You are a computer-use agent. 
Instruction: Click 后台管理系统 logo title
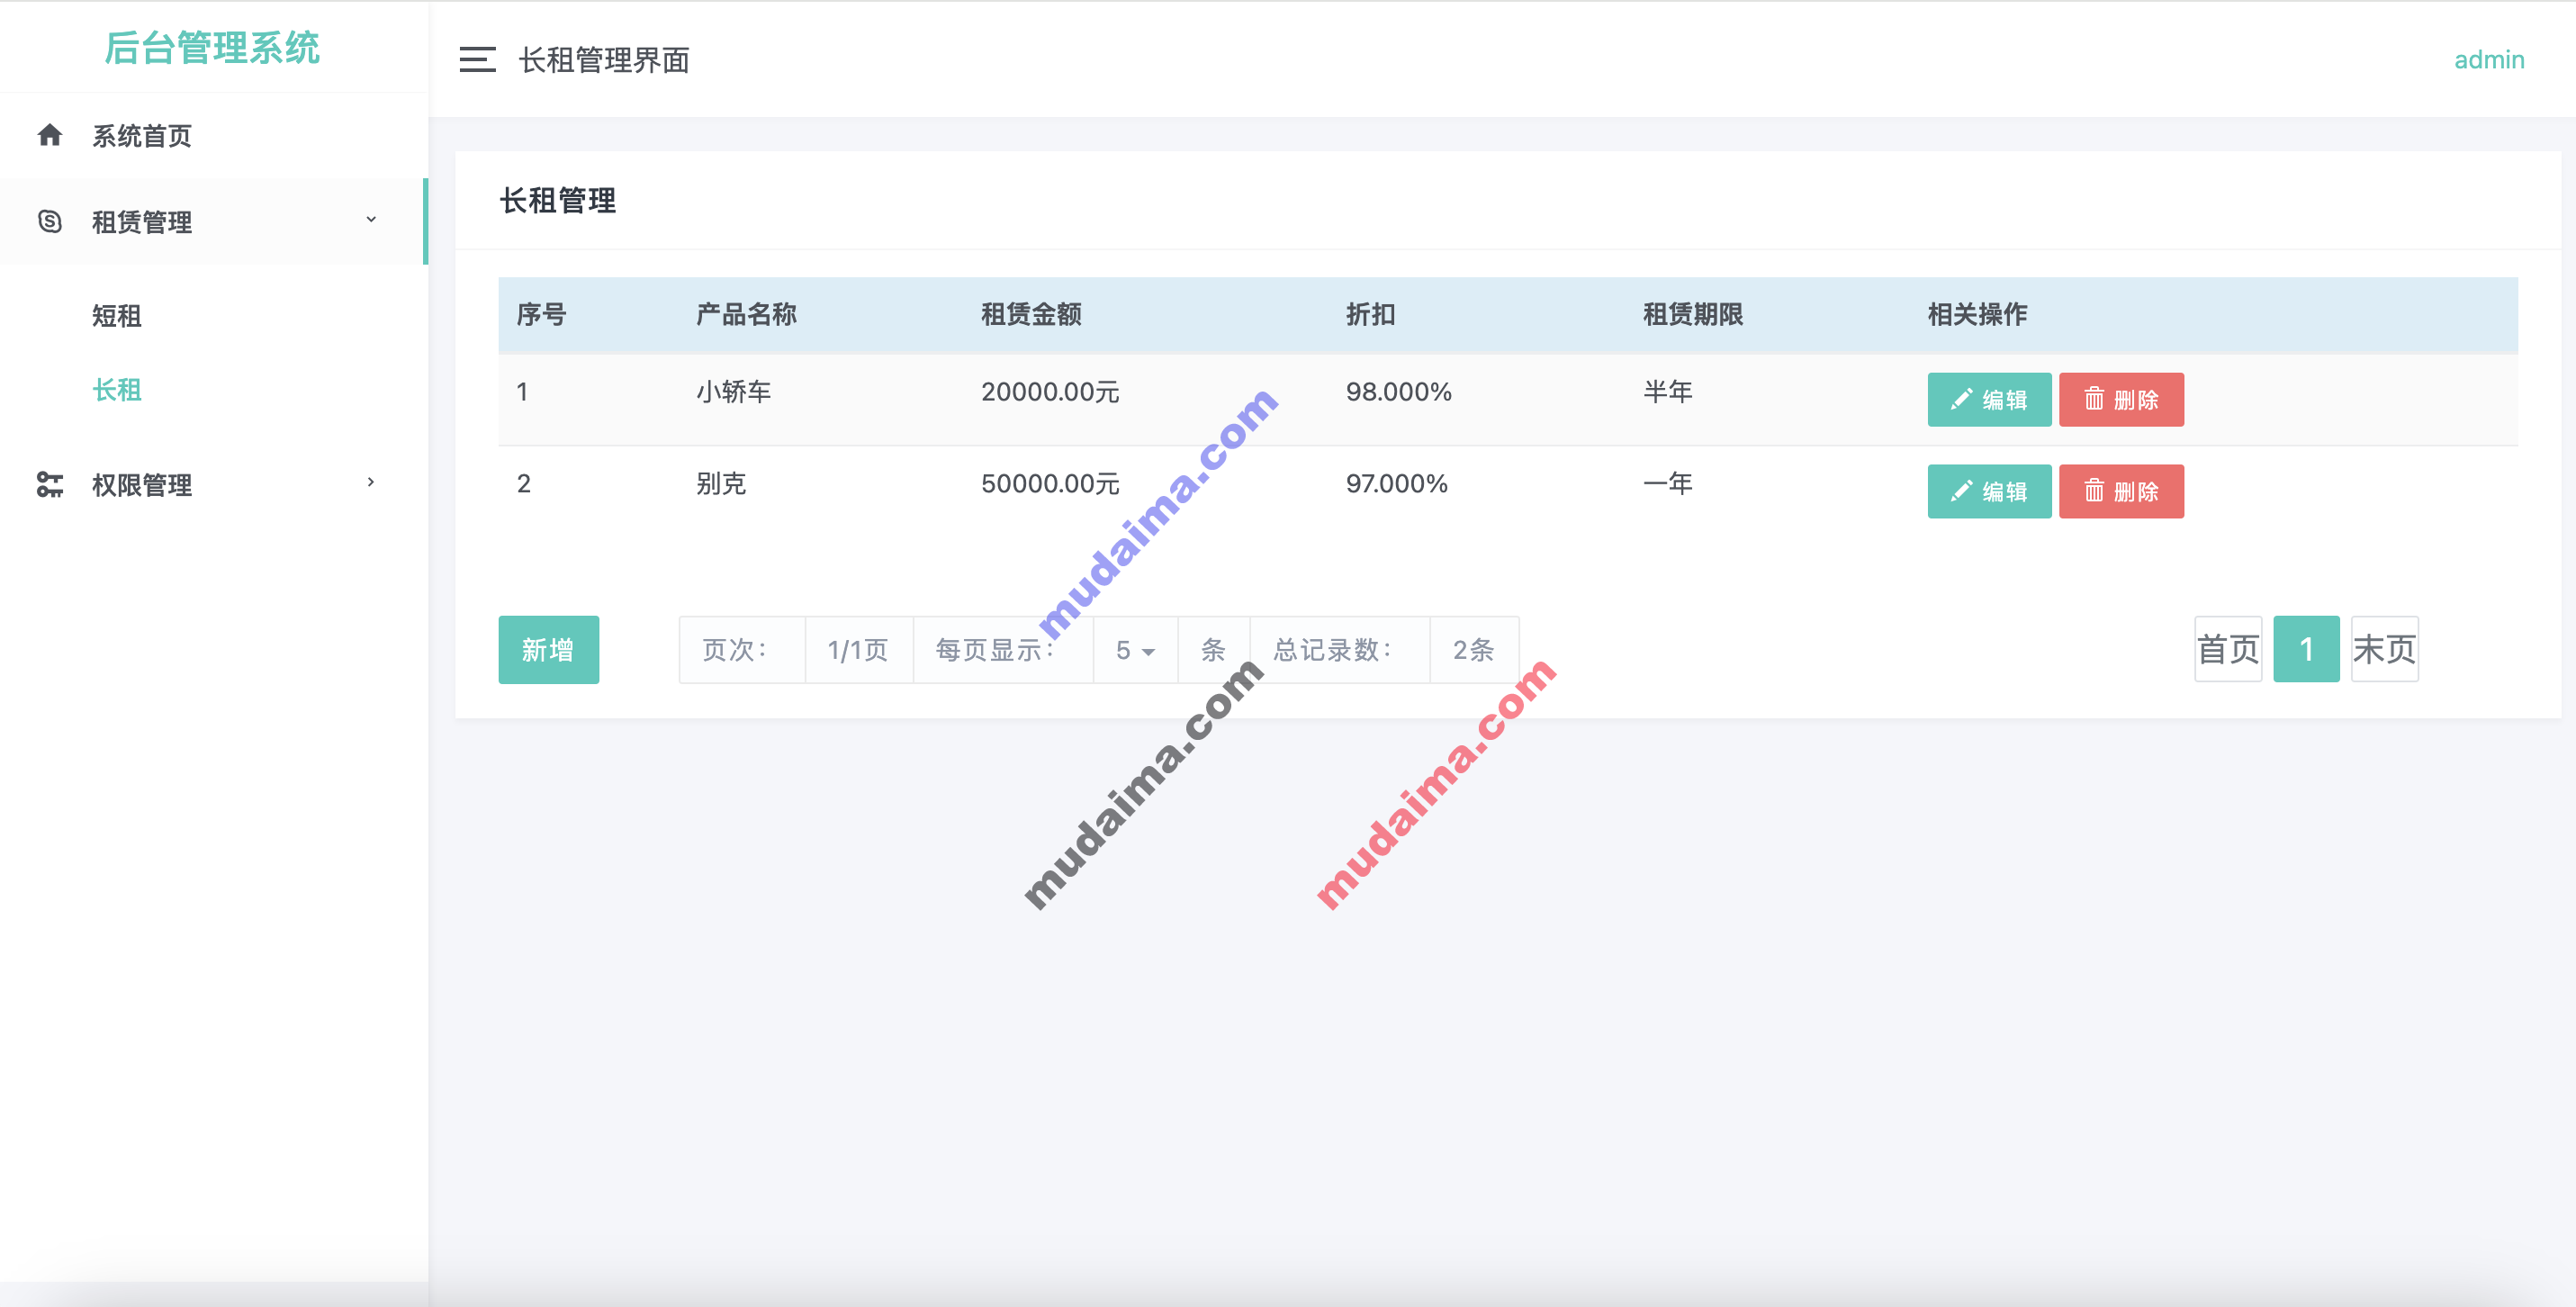[x=212, y=48]
